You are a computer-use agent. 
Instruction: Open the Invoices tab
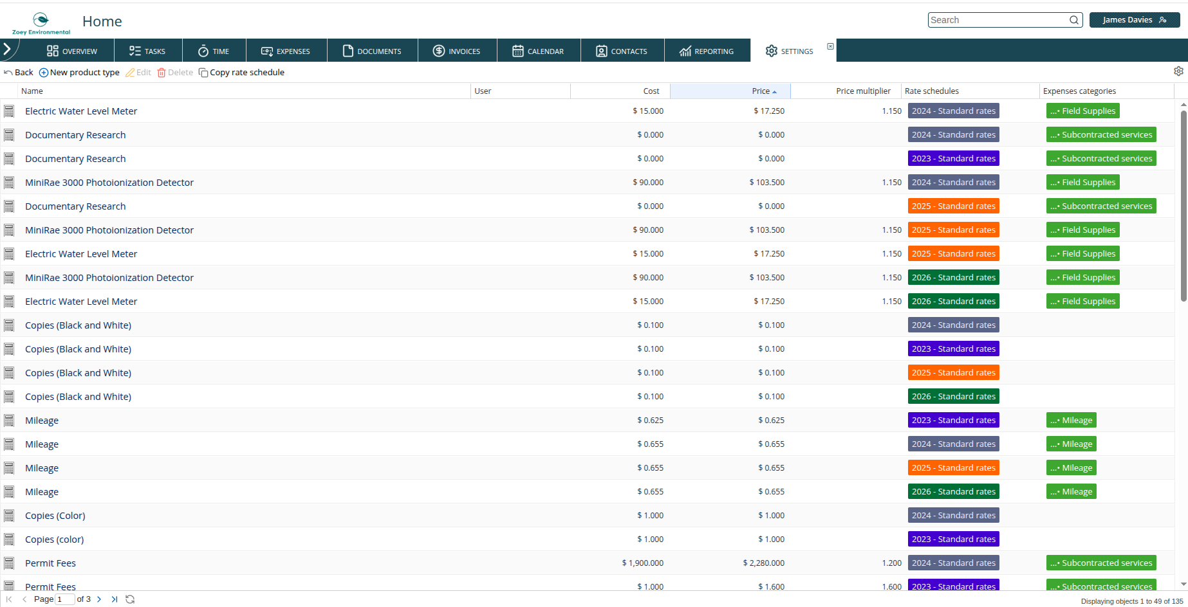click(457, 51)
